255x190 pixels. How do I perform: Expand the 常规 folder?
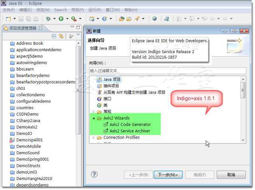(94, 112)
